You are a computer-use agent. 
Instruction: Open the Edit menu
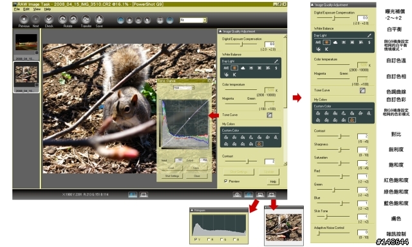tap(26, 9)
